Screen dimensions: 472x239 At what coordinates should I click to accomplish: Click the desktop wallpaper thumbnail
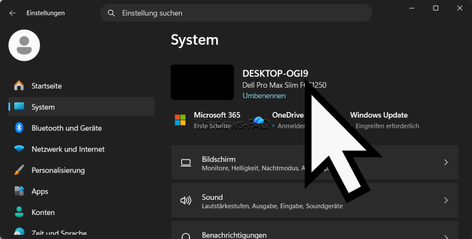pos(202,82)
